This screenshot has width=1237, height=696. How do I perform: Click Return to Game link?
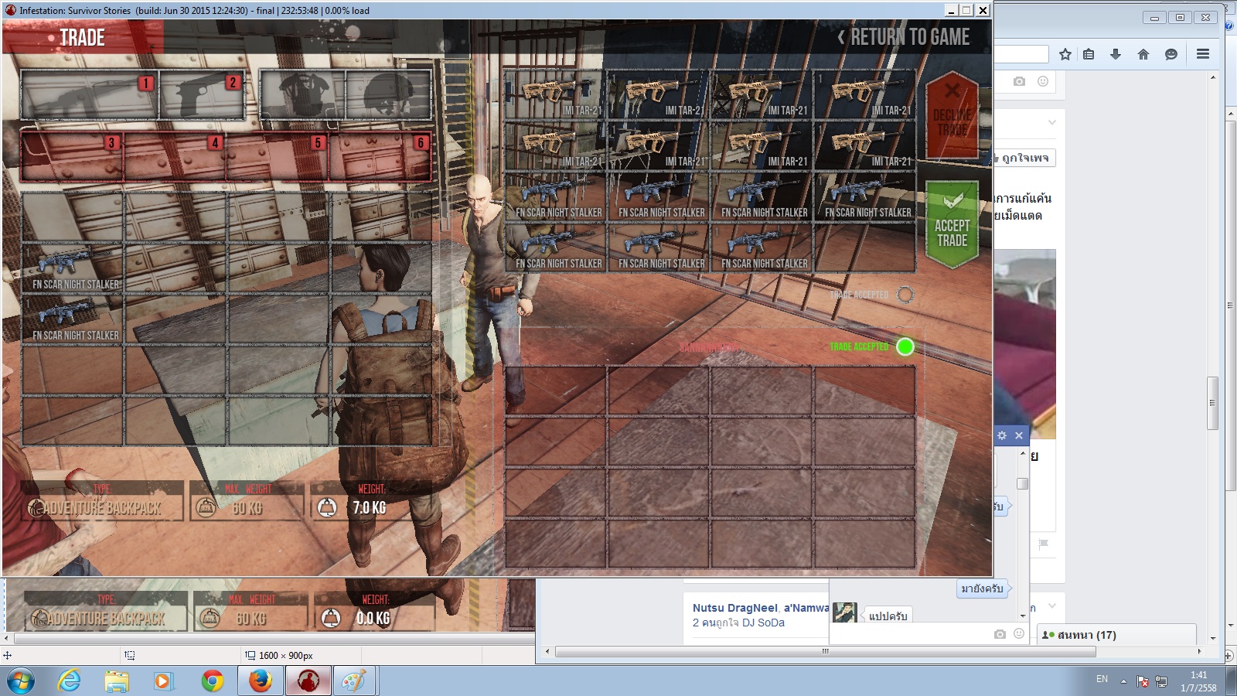[x=903, y=37]
